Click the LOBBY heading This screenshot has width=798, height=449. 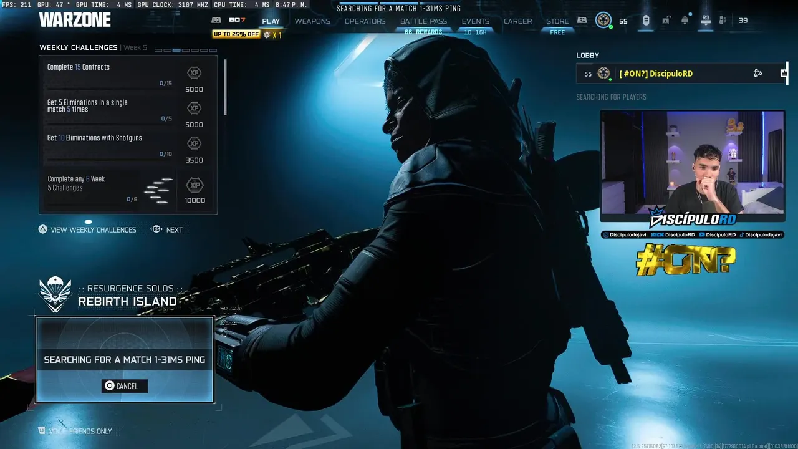(x=587, y=56)
